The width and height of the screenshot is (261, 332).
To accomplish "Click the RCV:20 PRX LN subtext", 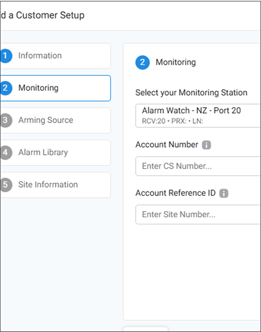I will click(173, 121).
